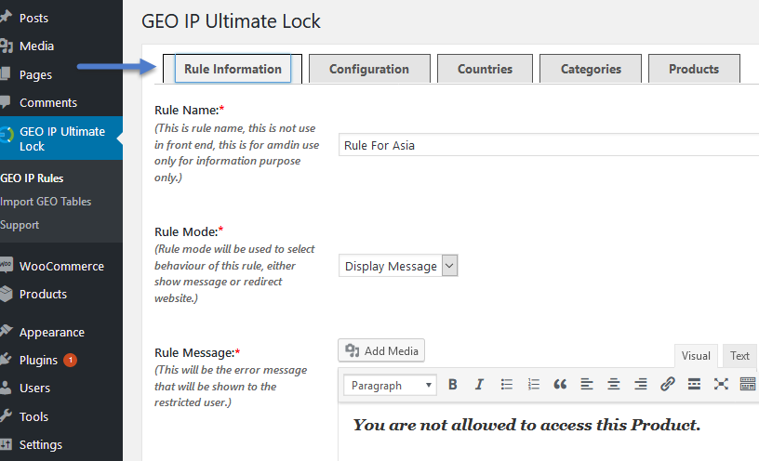
Task: Open the Comments menu label
Action: point(48,102)
